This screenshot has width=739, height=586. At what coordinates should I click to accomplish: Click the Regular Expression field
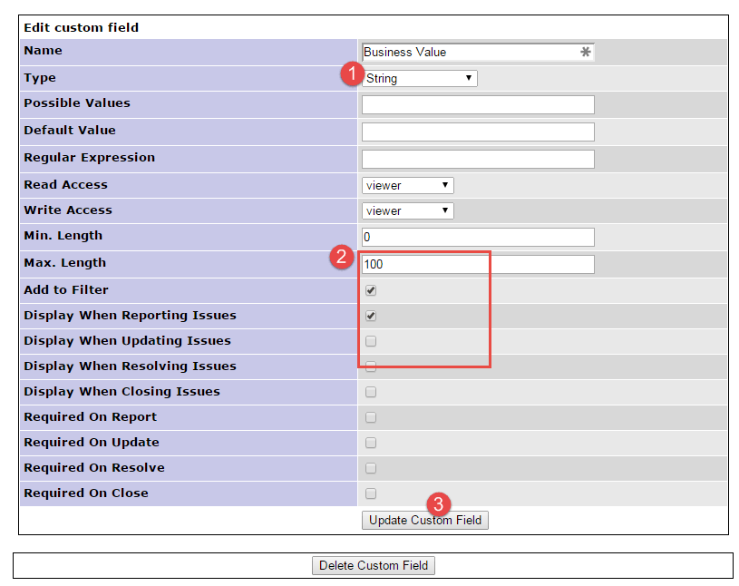coord(478,160)
